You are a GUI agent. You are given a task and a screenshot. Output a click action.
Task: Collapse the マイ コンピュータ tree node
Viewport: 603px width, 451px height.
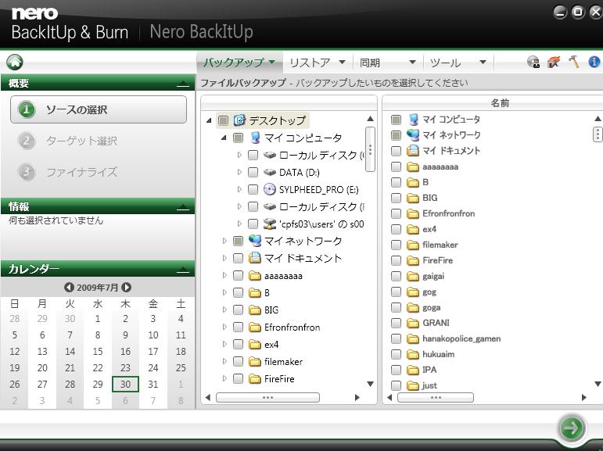click(224, 138)
